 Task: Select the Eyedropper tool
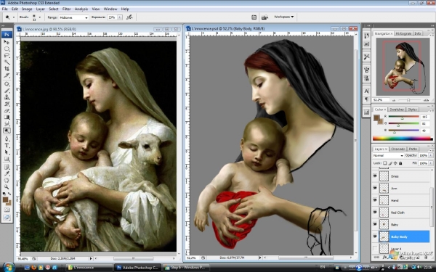7,174
